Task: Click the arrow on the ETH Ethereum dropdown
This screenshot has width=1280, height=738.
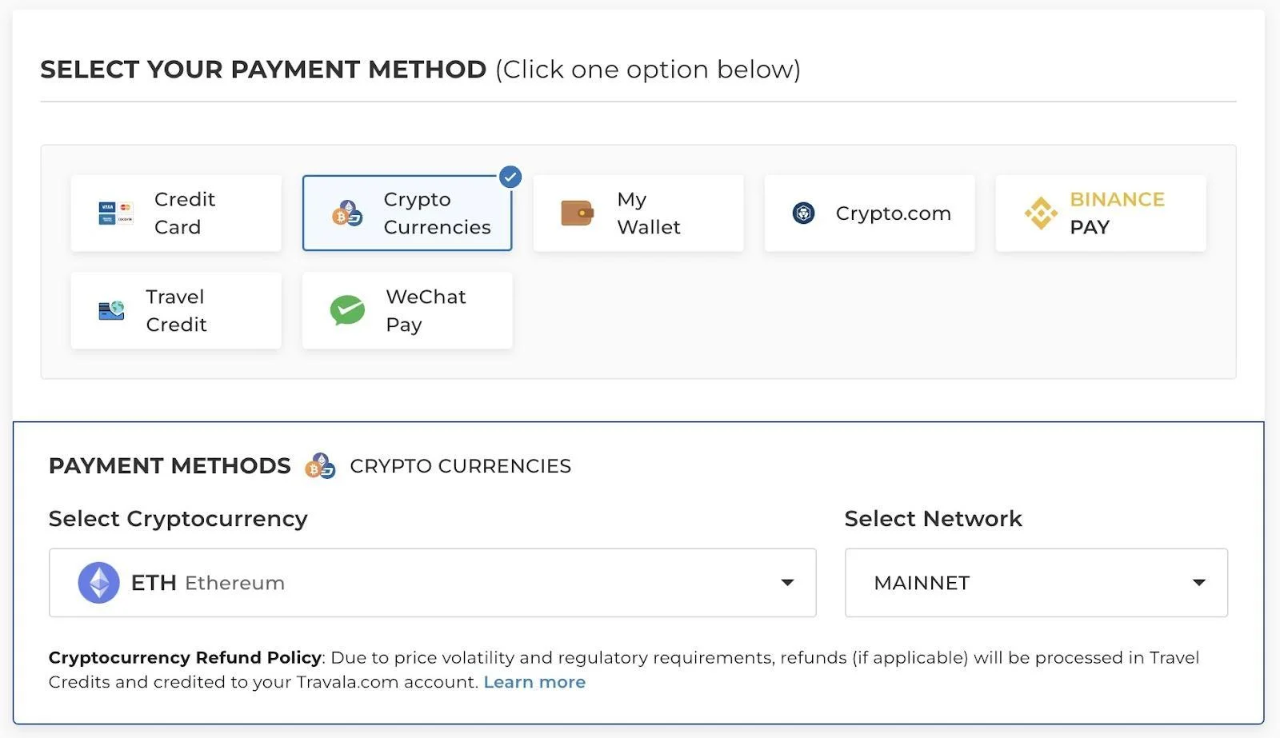Action: 787,583
